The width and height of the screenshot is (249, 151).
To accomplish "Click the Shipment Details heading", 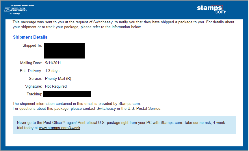I will 30,37.
